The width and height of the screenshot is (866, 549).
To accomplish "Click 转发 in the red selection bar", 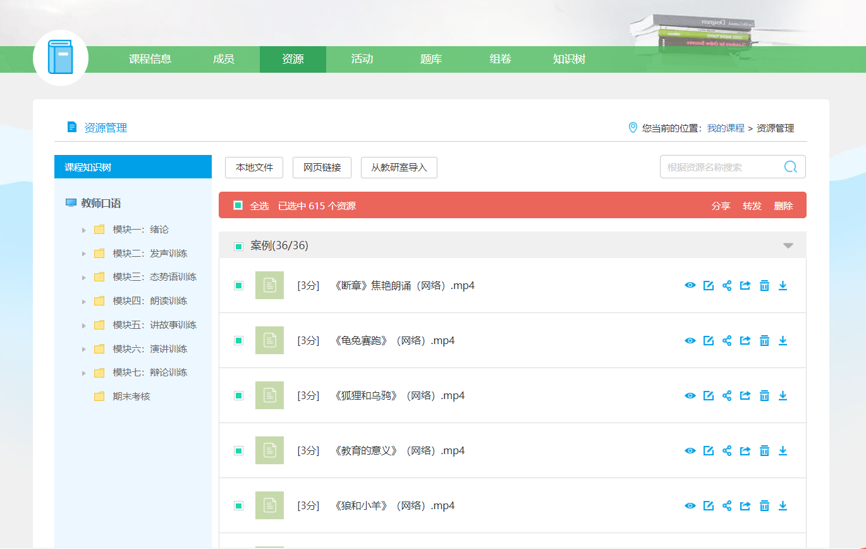I will click(x=752, y=206).
